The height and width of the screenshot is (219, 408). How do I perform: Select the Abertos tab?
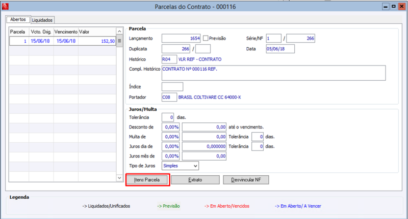pyautogui.click(x=18, y=19)
